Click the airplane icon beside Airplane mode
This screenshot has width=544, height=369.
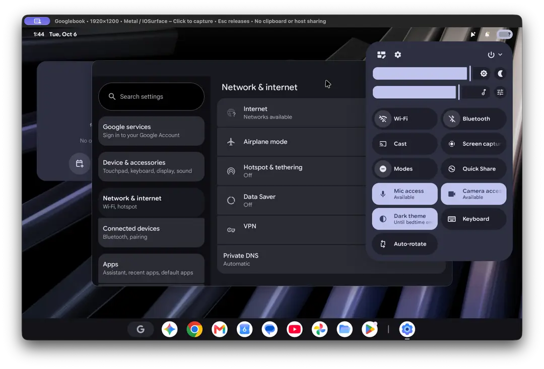pos(231,142)
